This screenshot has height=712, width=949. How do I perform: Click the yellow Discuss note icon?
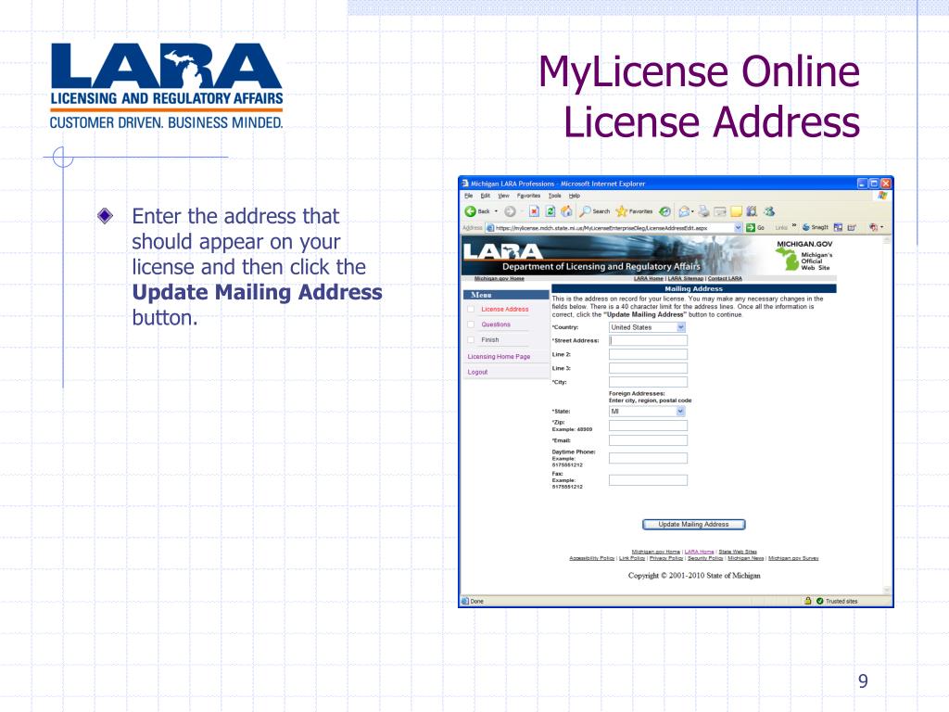(x=736, y=211)
